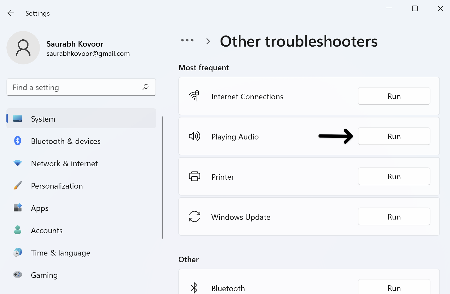Image resolution: width=450 pixels, height=294 pixels.
Task: Run the Printer troubleshooter
Action: coord(394,176)
